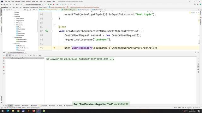
Task: Open the Services tool window button
Action: (x=52, y=105)
